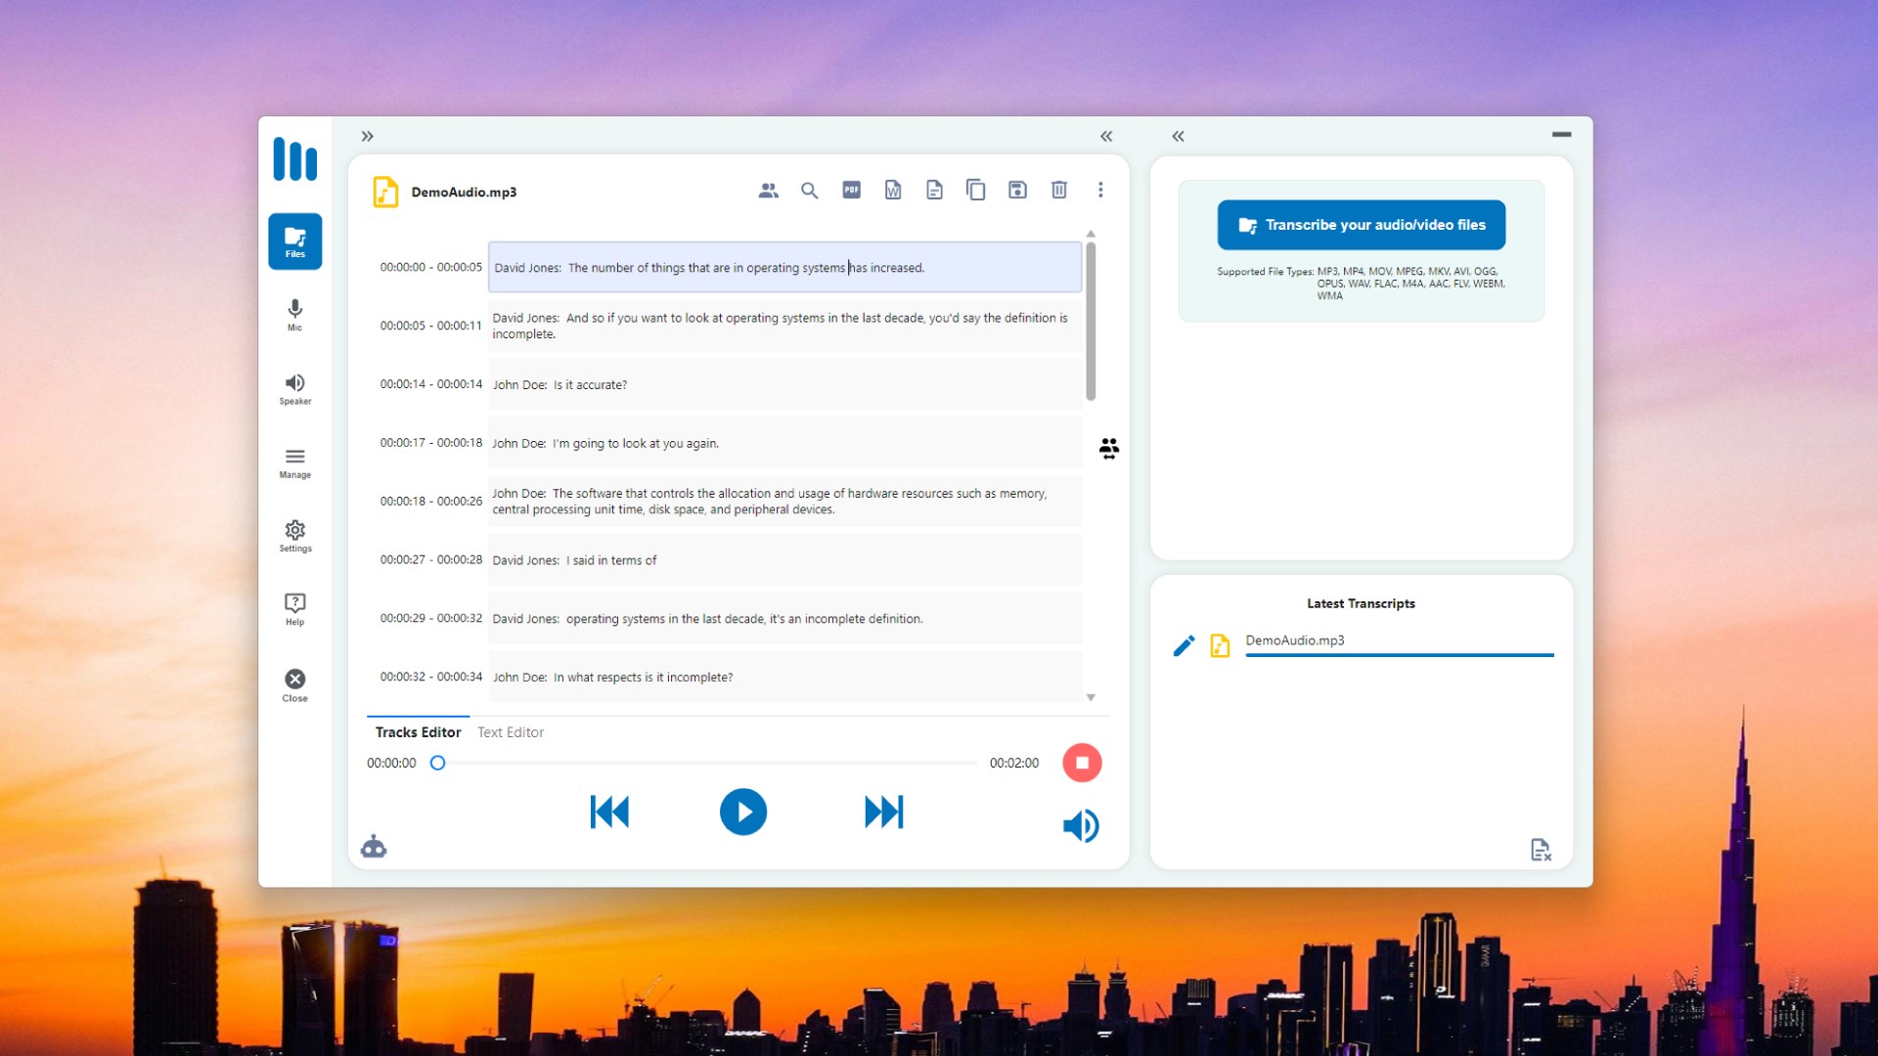Switch to the Text Editor tab
This screenshot has height=1056, width=1878.
pos(510,732)
